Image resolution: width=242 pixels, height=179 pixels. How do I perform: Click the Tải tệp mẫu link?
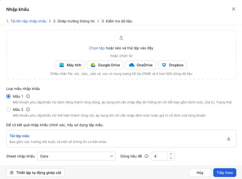[x=19, y=136]
